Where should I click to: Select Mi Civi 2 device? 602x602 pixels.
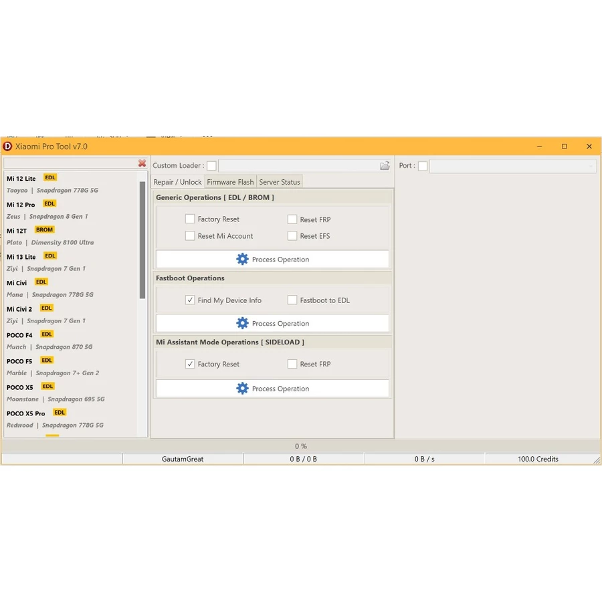point(71,314)
